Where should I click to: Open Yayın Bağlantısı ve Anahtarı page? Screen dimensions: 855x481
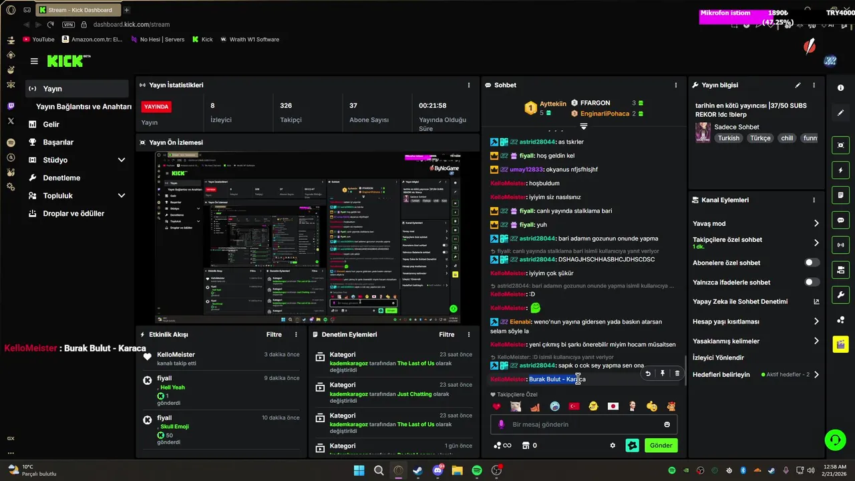tap(83, 107)
